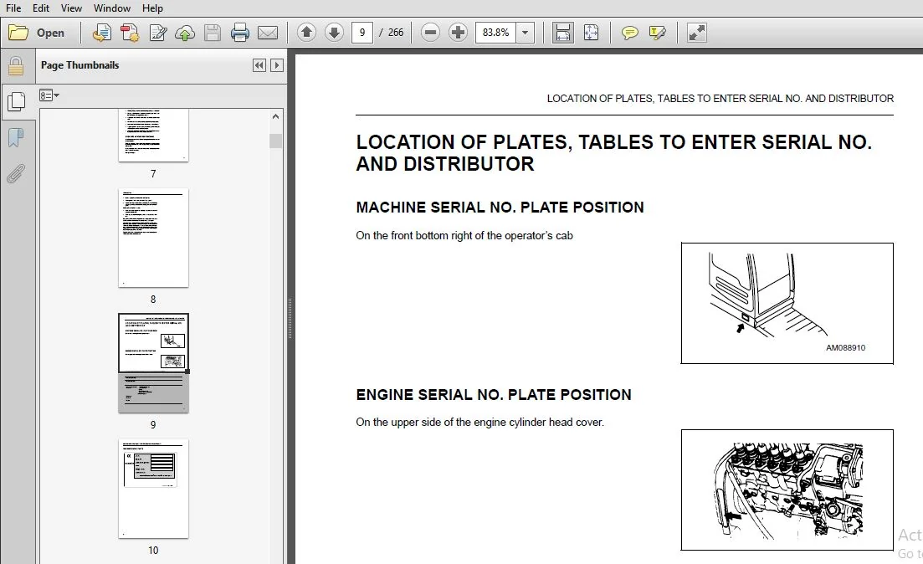Select the Highlight text tool
Image resolution: width=923 pixels, height=564 pixels.
(x=657, y=33)
